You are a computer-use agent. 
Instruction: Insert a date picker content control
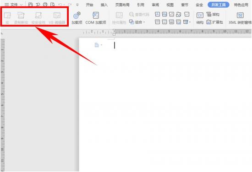click(179, 21)
